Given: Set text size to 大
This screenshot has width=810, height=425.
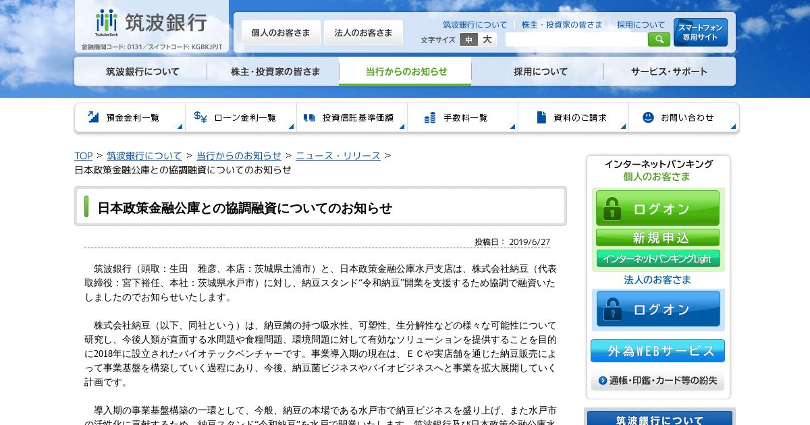Looking at the screenshot, I should pyautogui.click(x=487, y=40).
